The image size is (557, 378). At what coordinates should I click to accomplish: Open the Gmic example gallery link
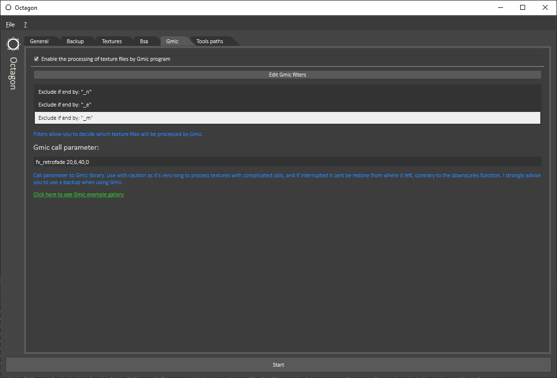pos(79,194)
